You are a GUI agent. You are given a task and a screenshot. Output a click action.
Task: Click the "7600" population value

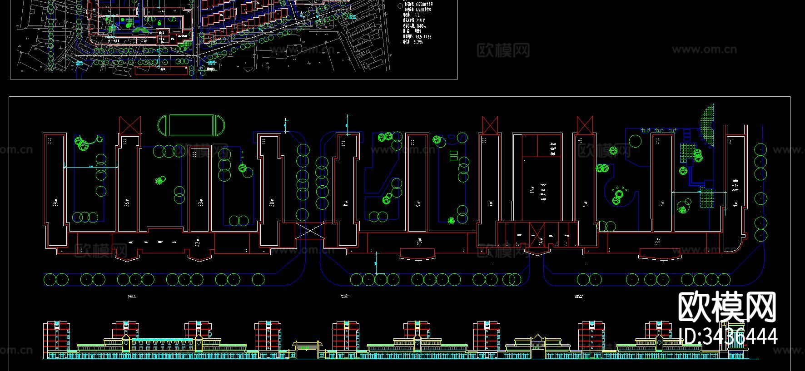pyautogui.click(x=421, y=26)
